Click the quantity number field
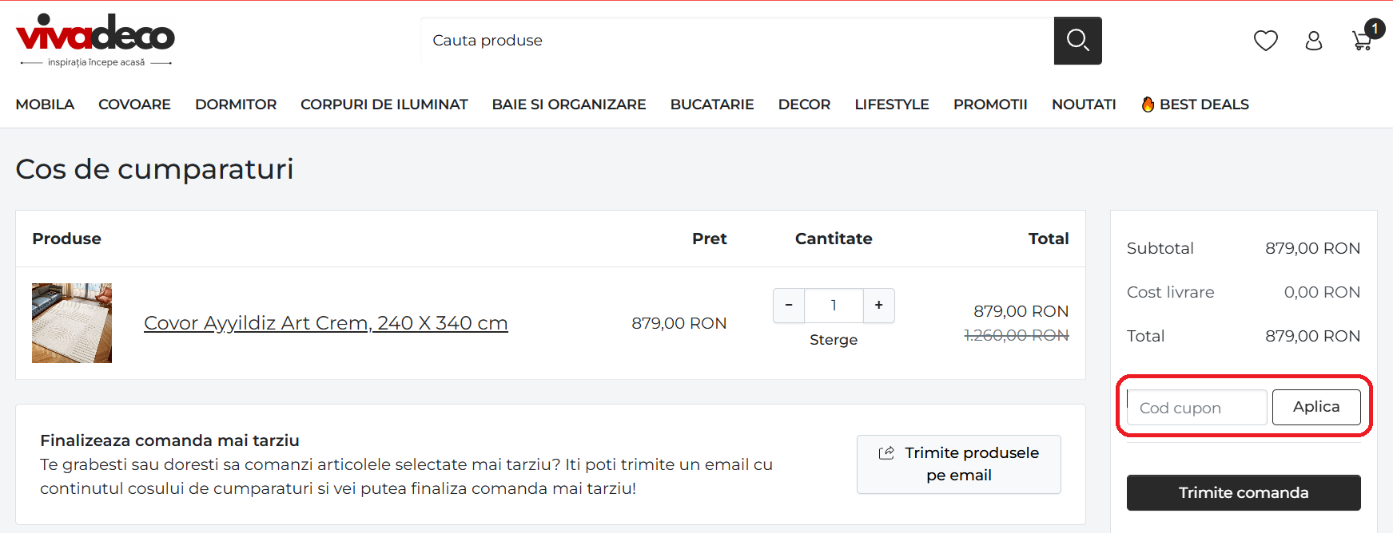 [x=834, y=306]
